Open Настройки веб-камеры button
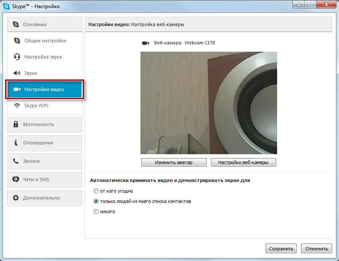 pyautogui.click(x=243, y=162)
